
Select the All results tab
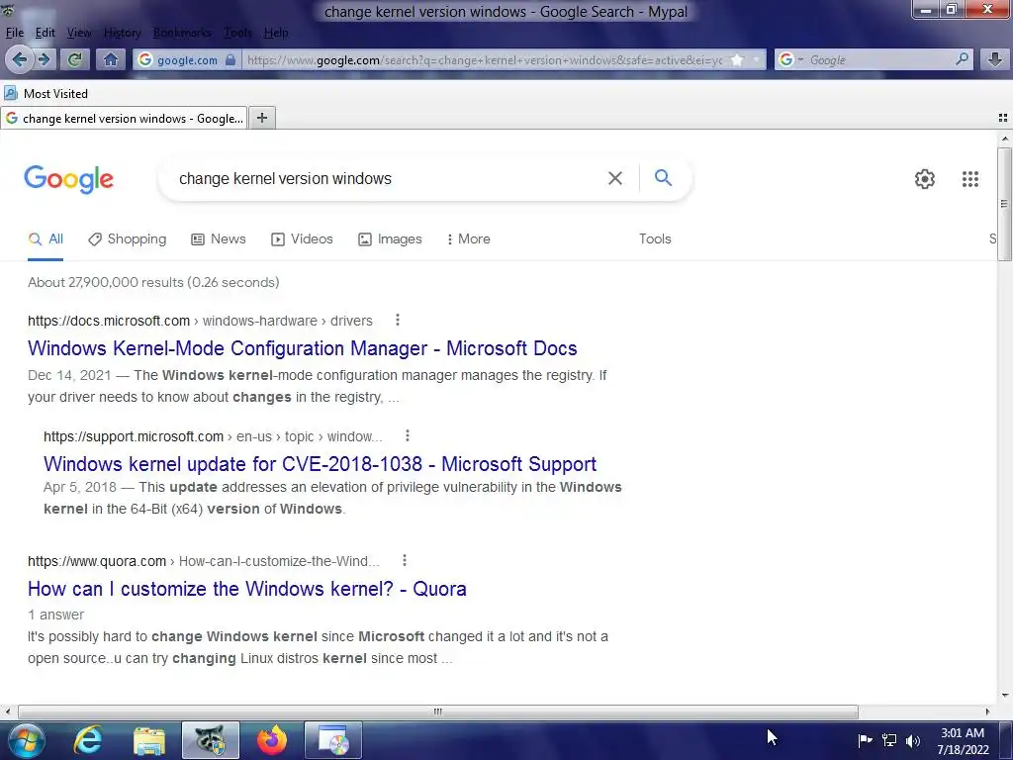pos(46,239)
